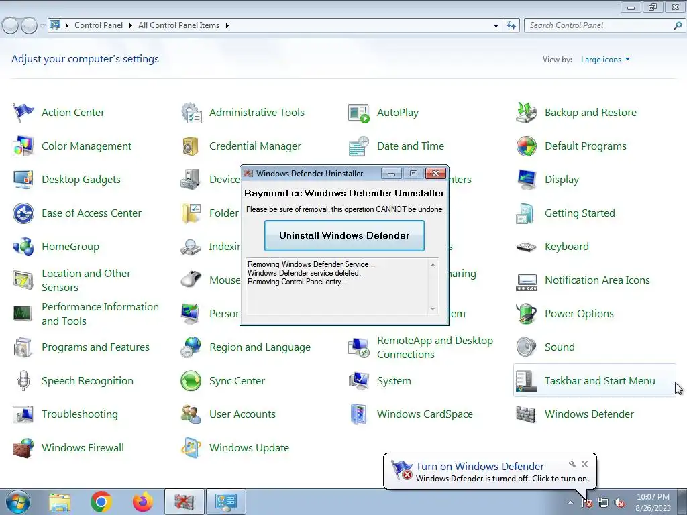This screenshot has height=515, width=687.
Task: Open the Windows Firewall brick icon
Action: [x=23, y=448]
